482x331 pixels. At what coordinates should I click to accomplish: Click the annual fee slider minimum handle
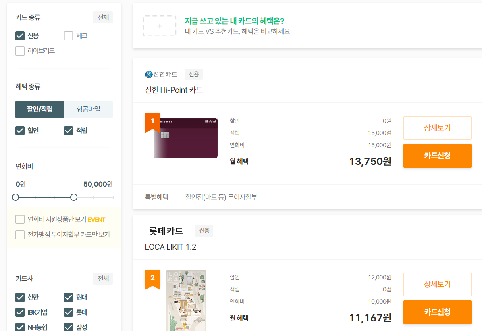(x=16, y=197)
